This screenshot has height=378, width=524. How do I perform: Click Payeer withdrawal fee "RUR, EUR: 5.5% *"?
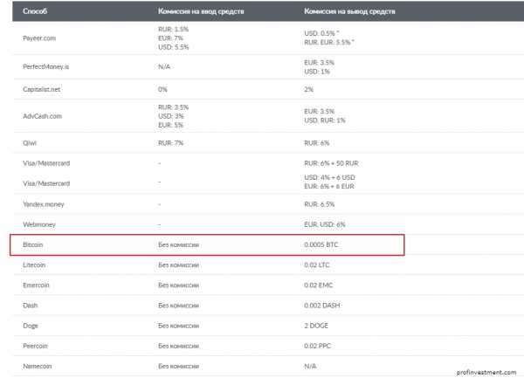point(329,42)
